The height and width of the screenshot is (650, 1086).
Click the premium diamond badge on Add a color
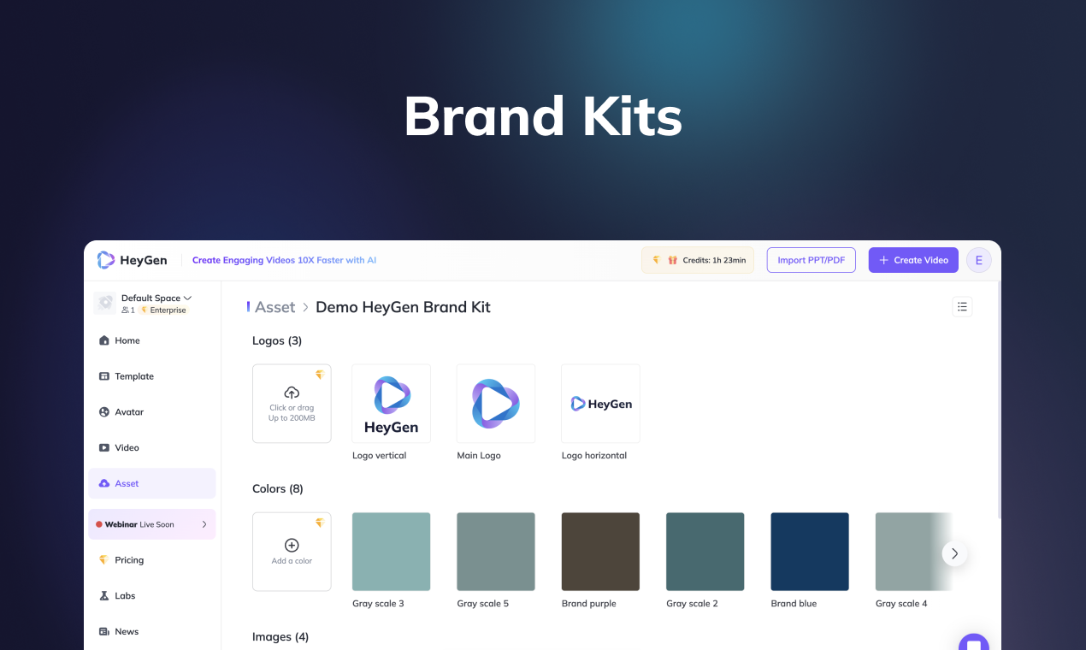(320, 523)
